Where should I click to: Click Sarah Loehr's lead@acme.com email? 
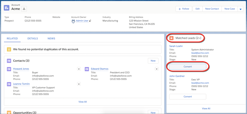(x=200, y=53)
